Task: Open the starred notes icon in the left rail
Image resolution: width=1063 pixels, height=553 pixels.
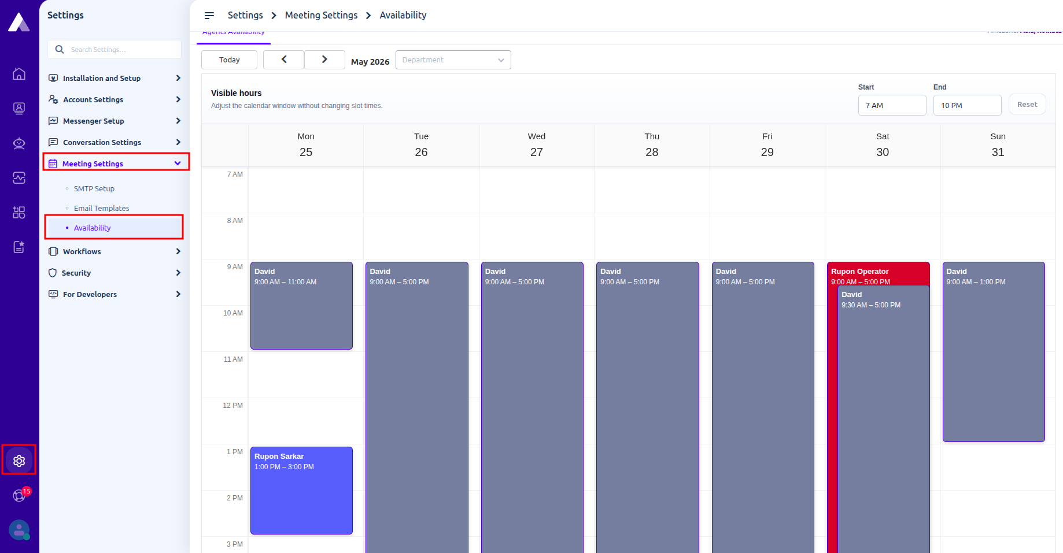Action: pyautogui.click(x=19, y=247)
